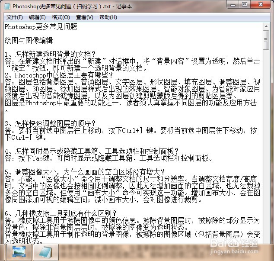
Task: Click the line starting '背景橡皮擦工具用于制作'
Action: tap(132, 234)
